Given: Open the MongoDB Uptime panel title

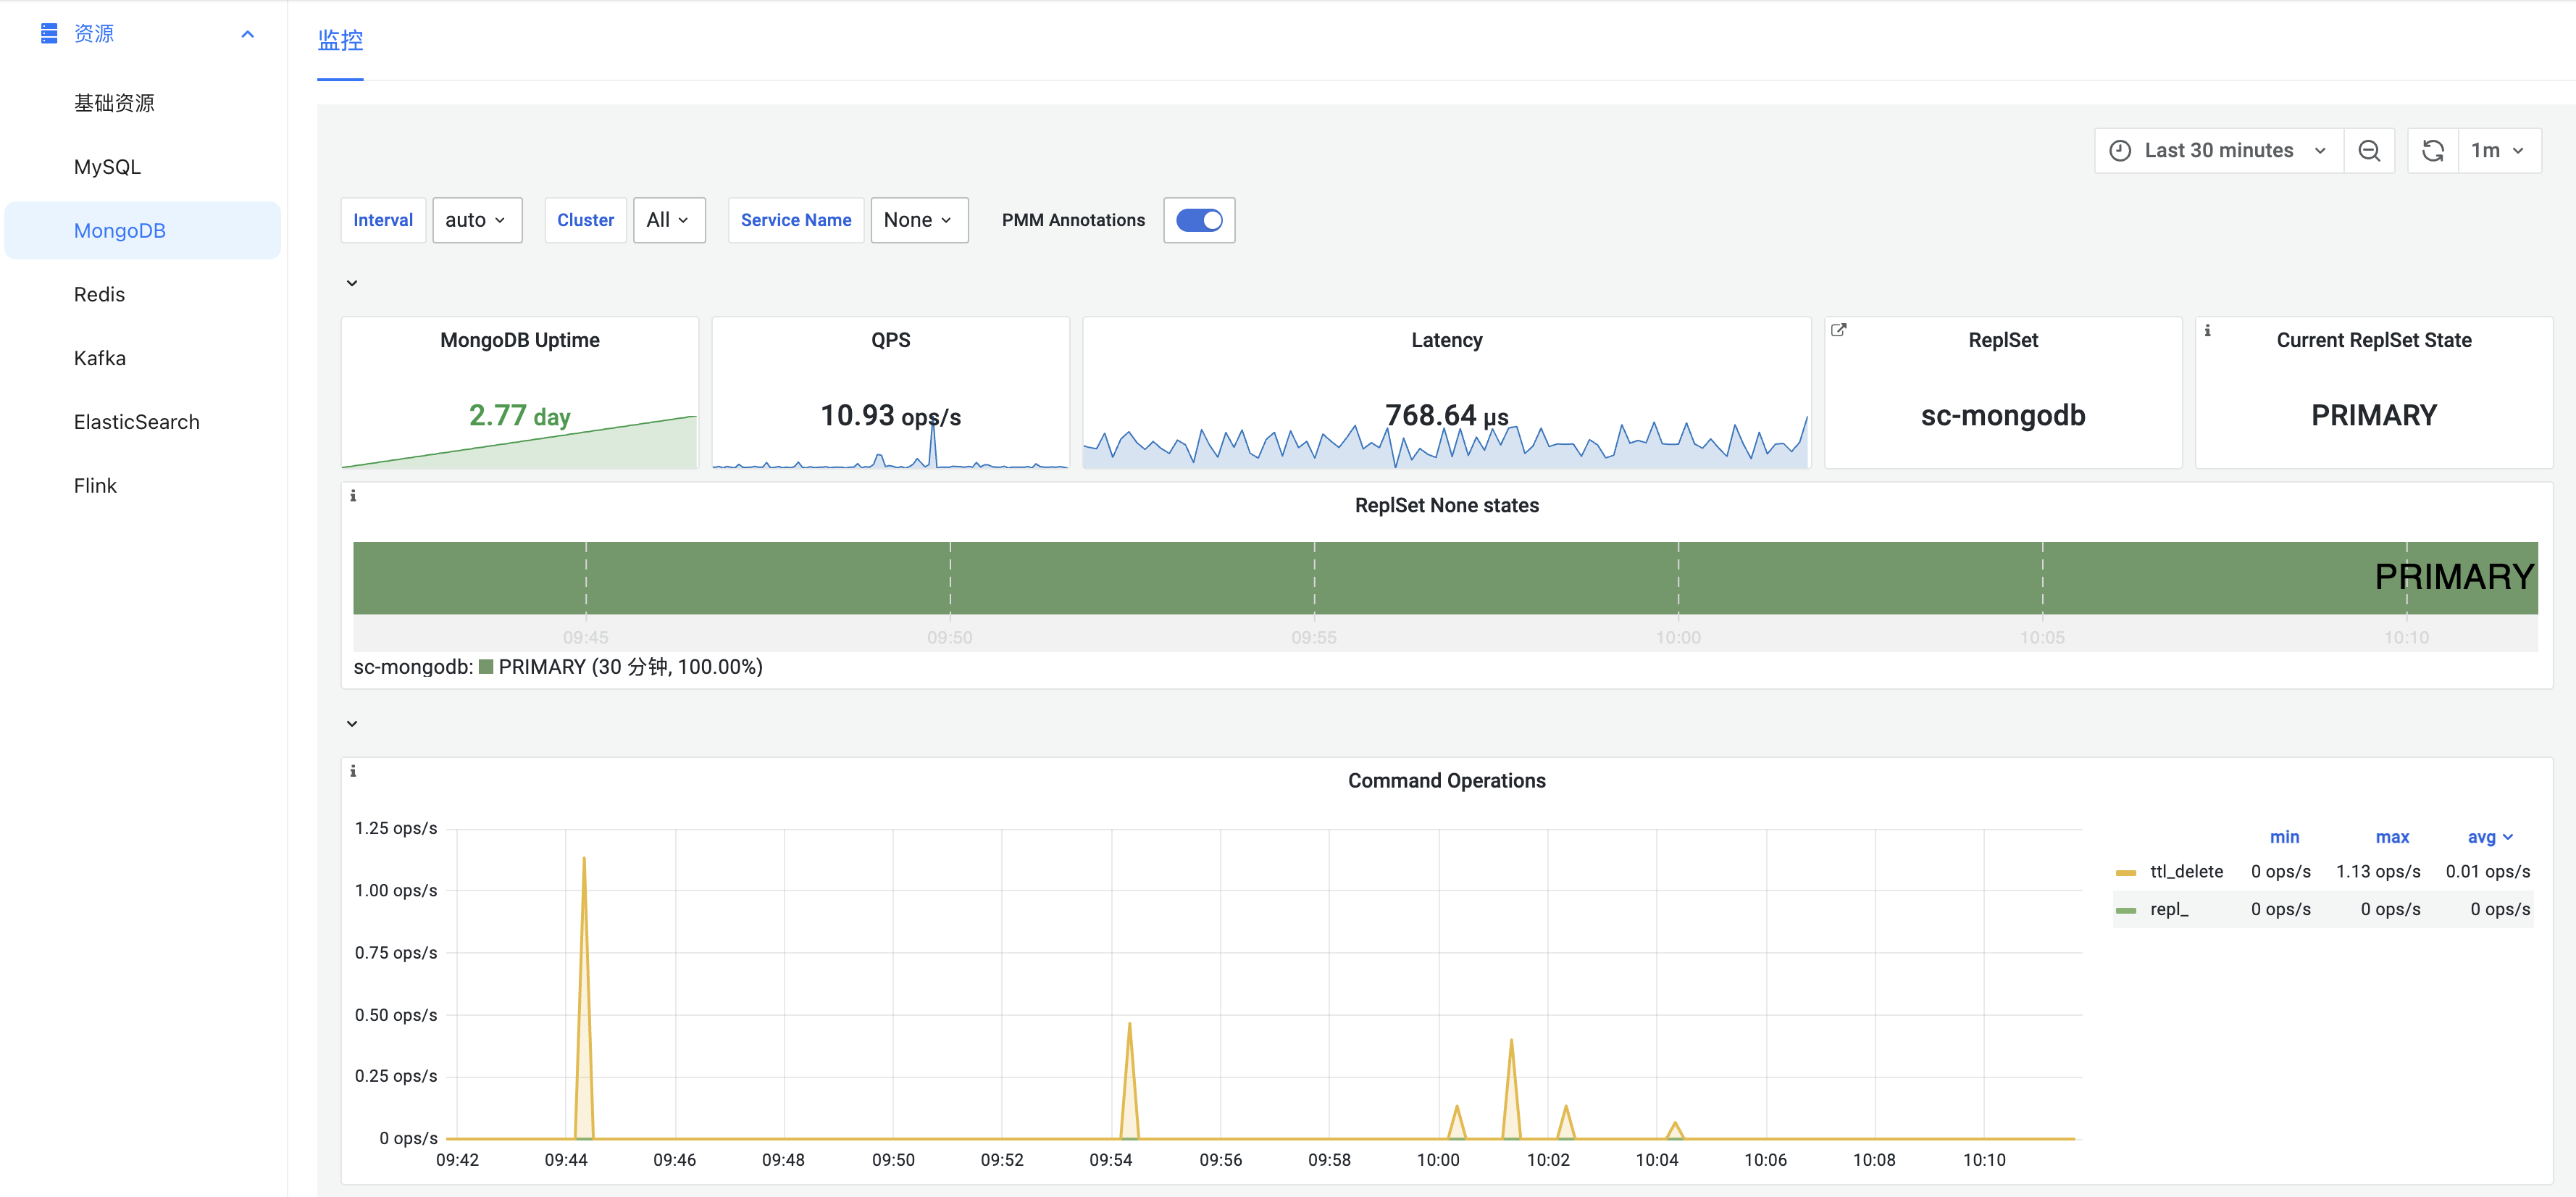Looking at the screenshot, I should pos(520,340).
